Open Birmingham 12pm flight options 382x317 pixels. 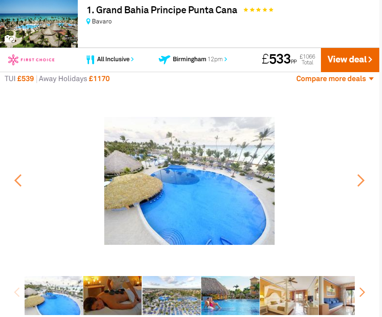point(200,59)
